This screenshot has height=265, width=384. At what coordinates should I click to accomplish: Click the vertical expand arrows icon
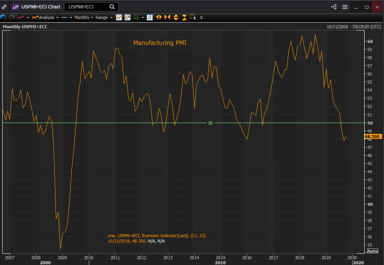coord(176,17)
